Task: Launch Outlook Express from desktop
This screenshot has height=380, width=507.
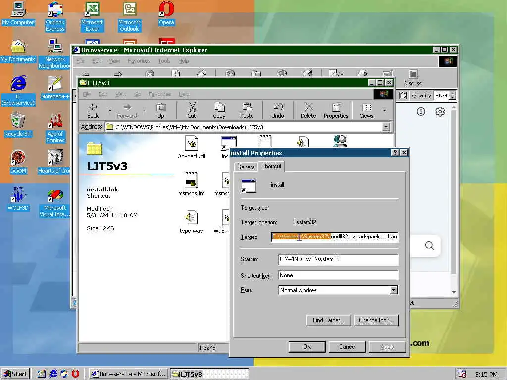Action: [x=55, y=16]
